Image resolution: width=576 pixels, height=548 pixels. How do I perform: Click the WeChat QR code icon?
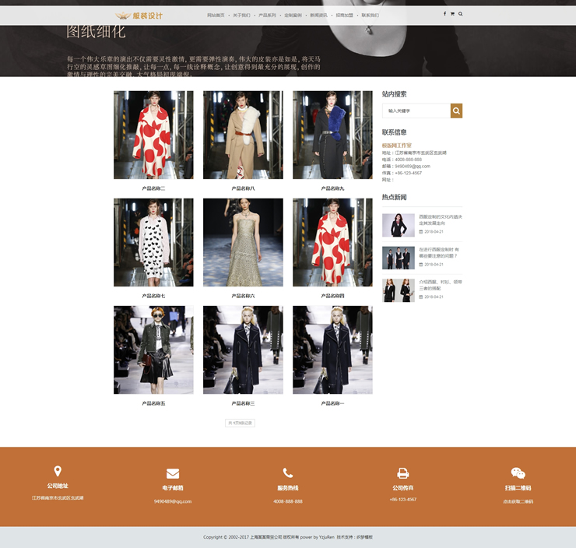click(518, 473)
